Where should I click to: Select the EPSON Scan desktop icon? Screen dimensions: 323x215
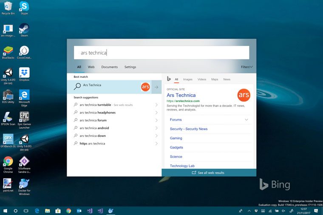point(8,119)
